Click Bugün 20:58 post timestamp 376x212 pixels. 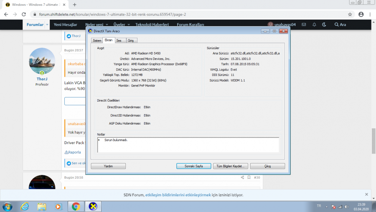pos(74,177)
